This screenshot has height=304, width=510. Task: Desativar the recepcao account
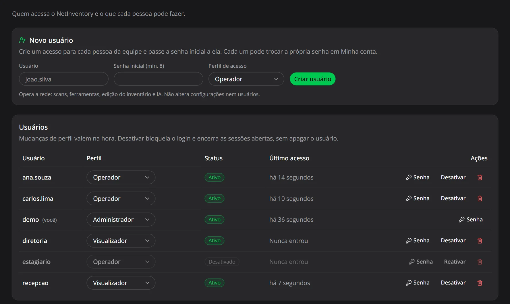point(453,282)
